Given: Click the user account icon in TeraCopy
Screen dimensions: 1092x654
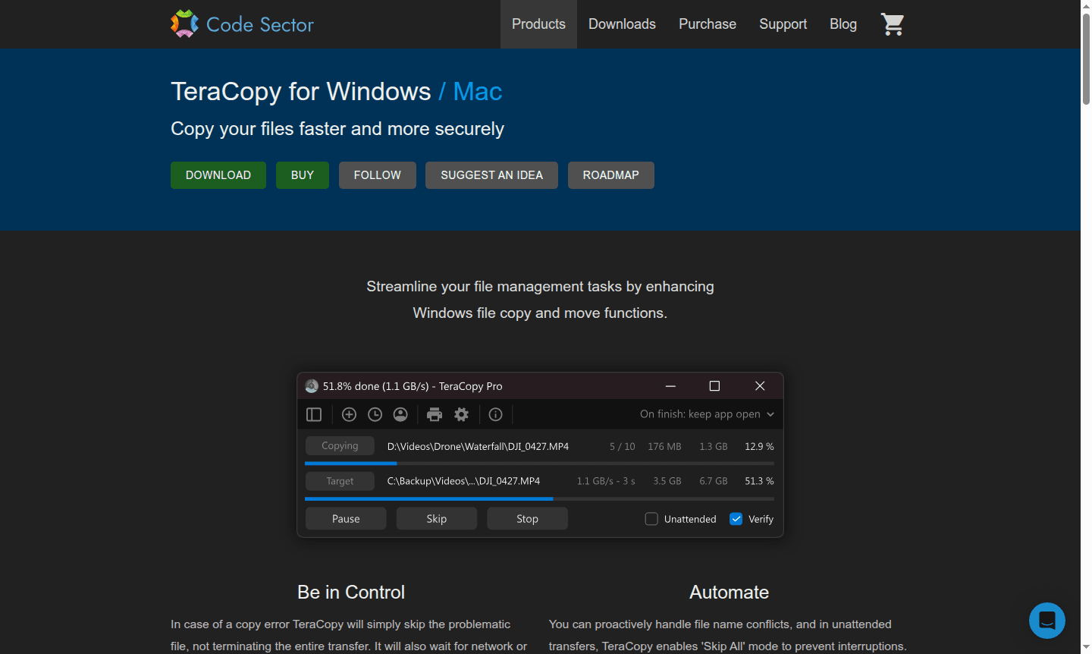Looking at the screenshot, I should pyautogui.click(x=400, y=414).
